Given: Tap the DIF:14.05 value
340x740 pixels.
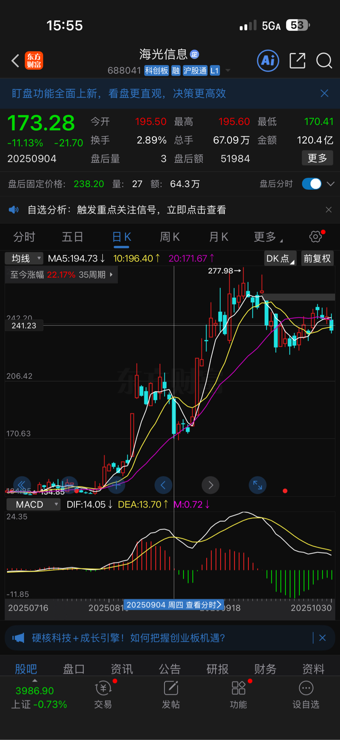Looking at the screenshot, I should click(x=89, y=505).
